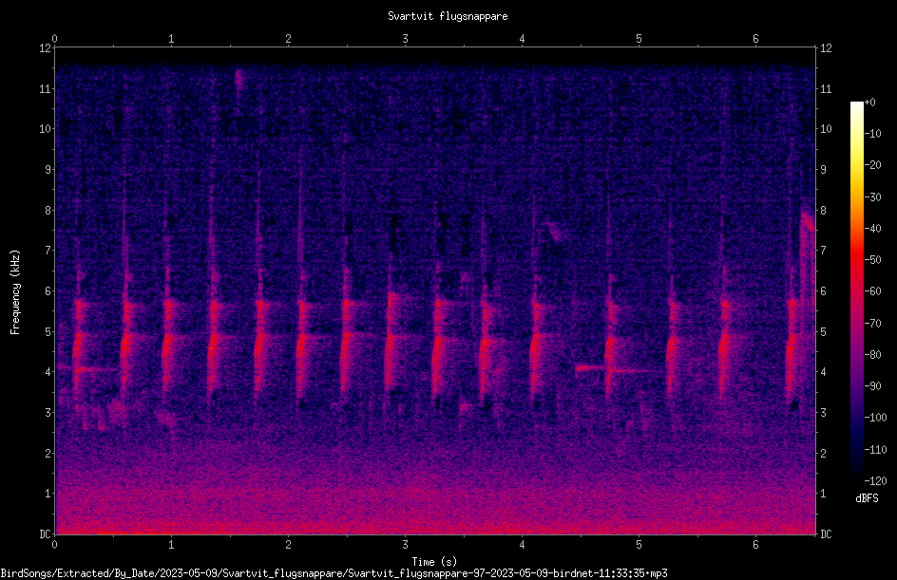The width and height of the screenshot is (897, 580).
Task: Click the dBFS color scale bar
Action: click(x=856, y=290)
